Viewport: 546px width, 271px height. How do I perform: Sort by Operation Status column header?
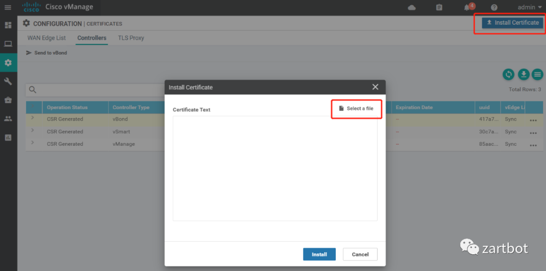67,107
